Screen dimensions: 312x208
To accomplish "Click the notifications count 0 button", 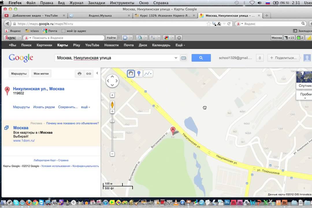I will pyautogui.click(x=260, y=58).
